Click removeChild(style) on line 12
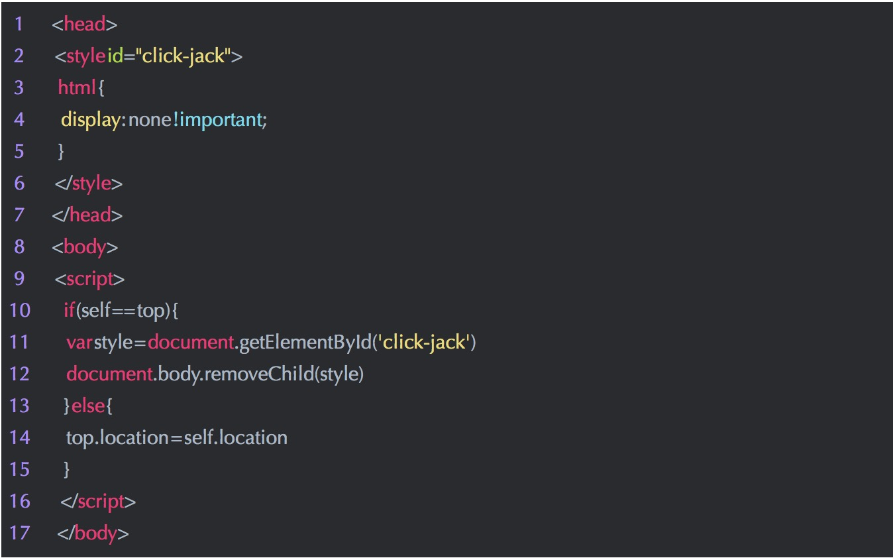This screenshot has height=558, width=893. (284, 374)
